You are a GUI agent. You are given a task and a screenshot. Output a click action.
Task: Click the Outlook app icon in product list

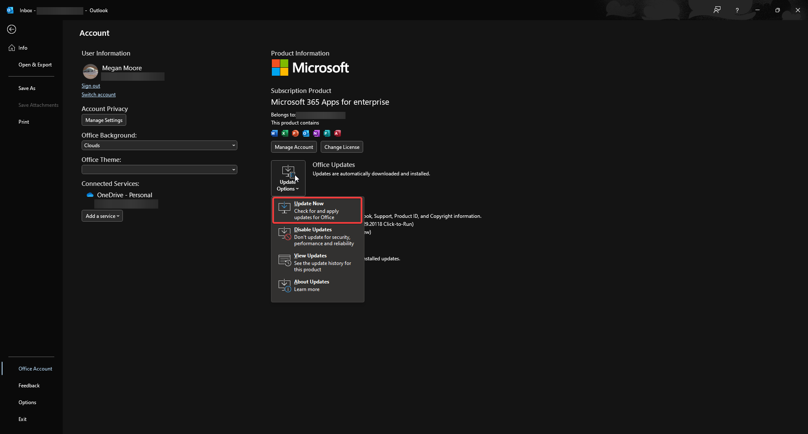[306, 133]
